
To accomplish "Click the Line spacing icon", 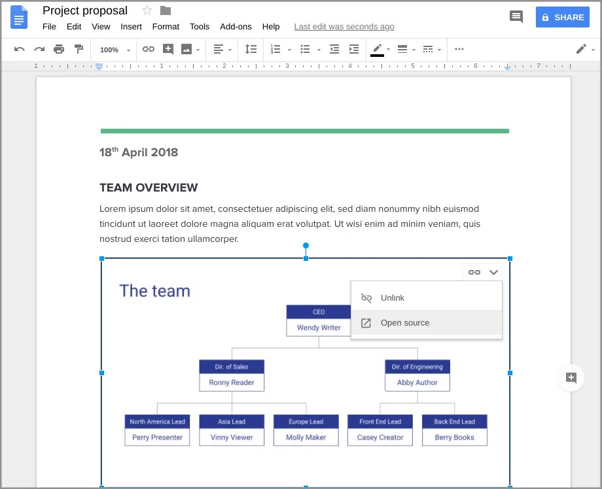I will 250,49.
